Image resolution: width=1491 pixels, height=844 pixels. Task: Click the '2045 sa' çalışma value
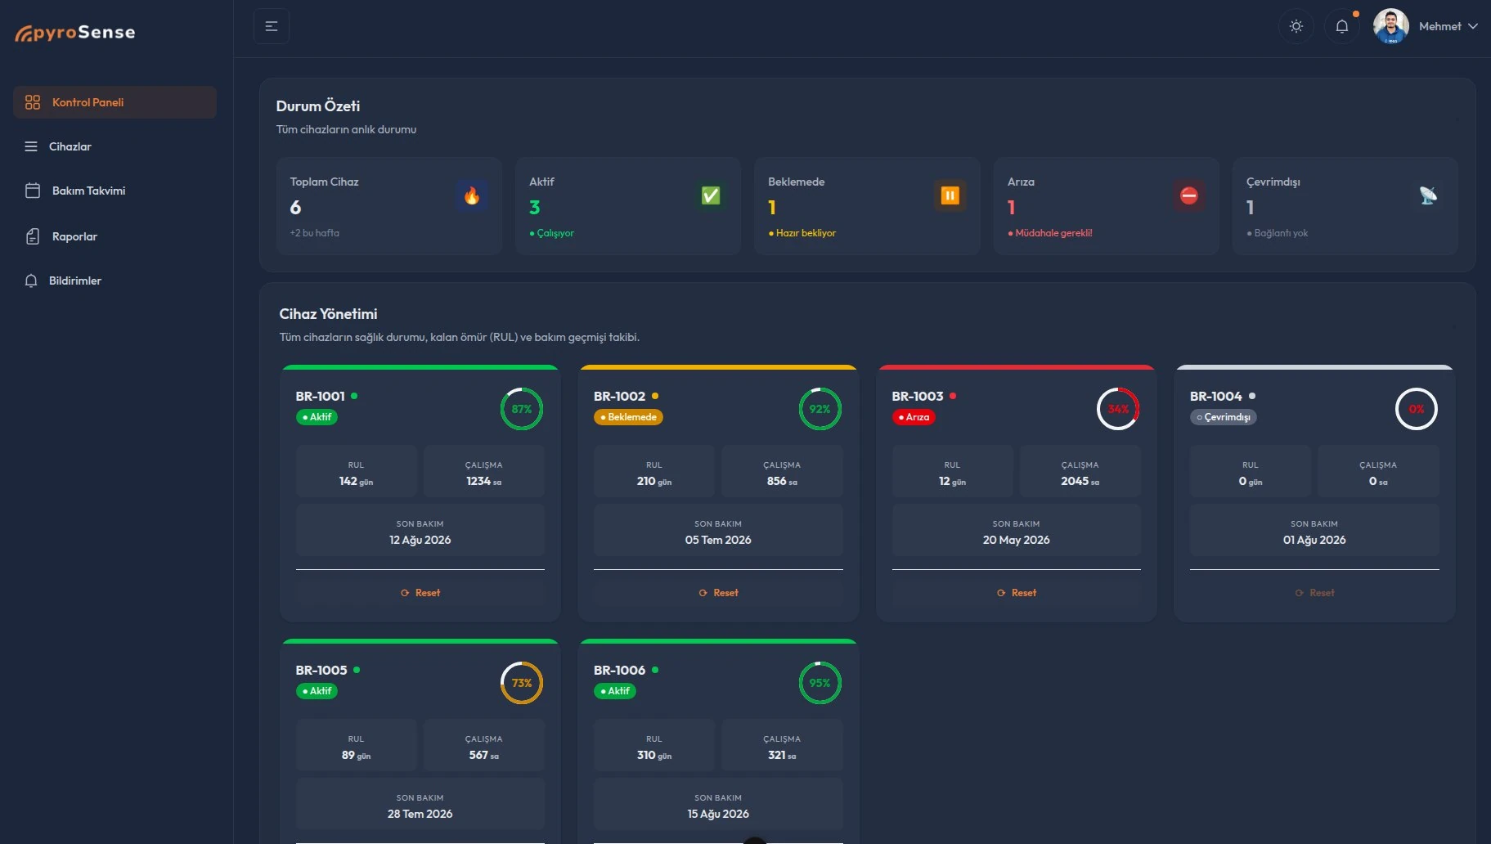[1080, 482]
